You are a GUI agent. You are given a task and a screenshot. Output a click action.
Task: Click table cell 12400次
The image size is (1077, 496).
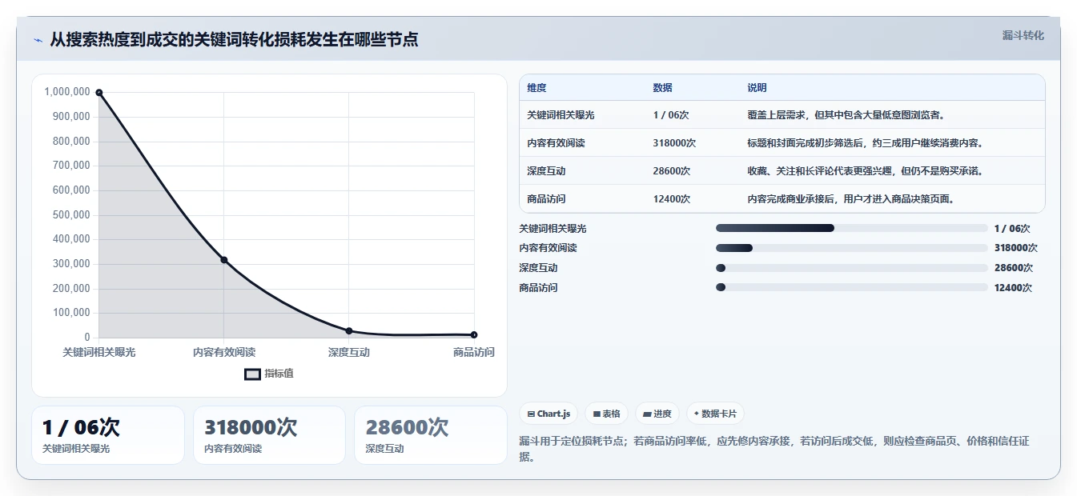pyautogui.click(x=672, y=199)
